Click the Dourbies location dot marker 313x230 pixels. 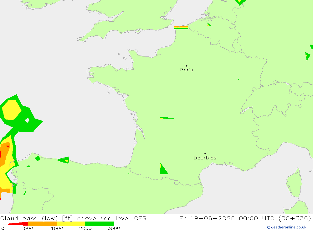click(x=205, y=154)
